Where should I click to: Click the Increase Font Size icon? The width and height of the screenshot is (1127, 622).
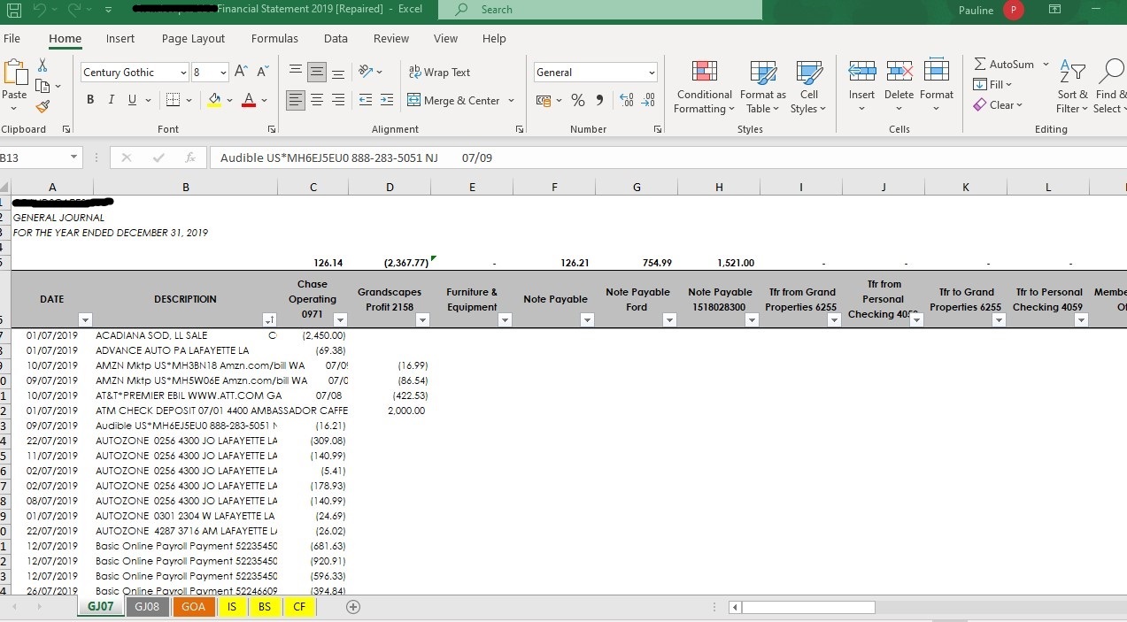click(x=242, y=73)
